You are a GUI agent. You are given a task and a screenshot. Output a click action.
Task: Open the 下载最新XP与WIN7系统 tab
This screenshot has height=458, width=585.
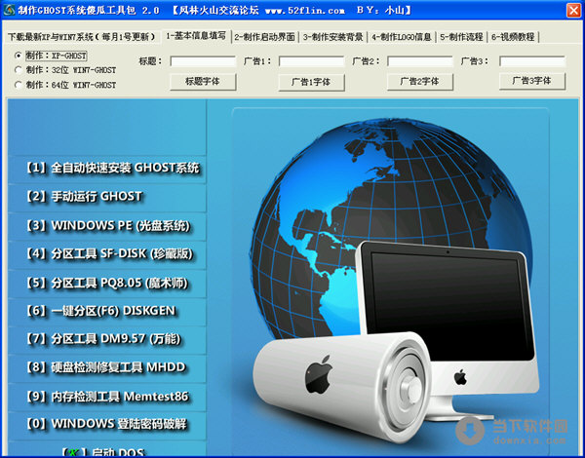tap(81, 37)
